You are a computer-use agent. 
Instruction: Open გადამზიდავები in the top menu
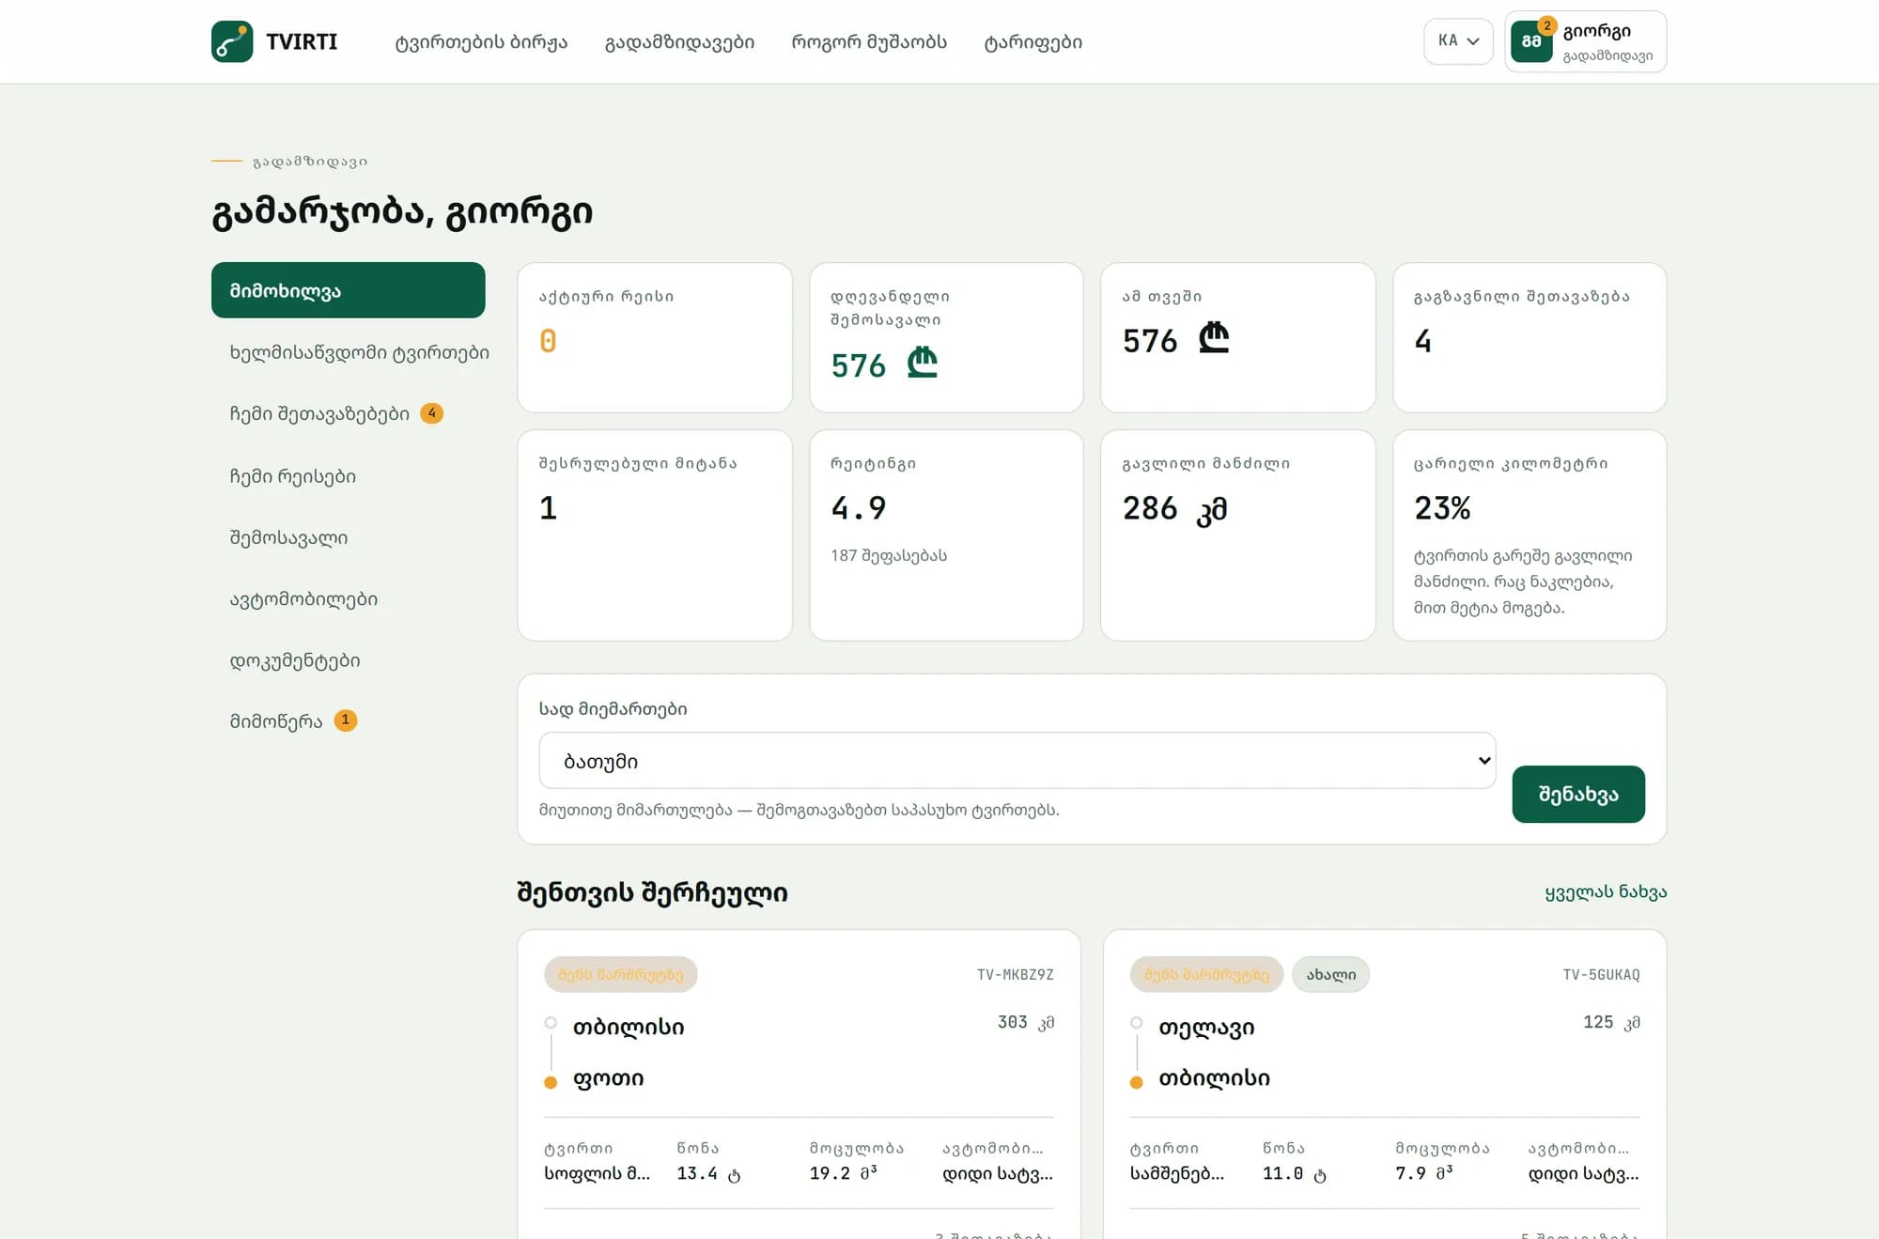point(679,42)
